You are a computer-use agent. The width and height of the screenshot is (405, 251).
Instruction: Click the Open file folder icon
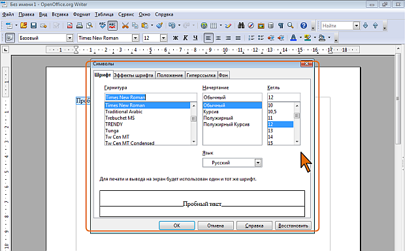(x=24, y=25)
